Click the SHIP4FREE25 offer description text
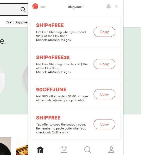Viewport: 141px width, 155px height. (62, 68)
